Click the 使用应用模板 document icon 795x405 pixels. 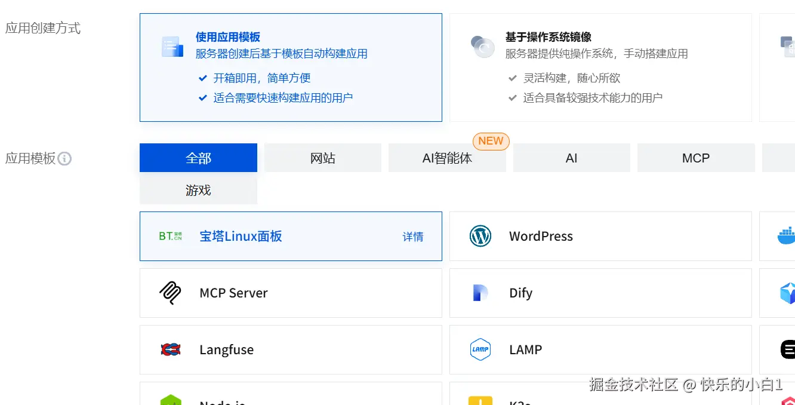coord(172,47)
